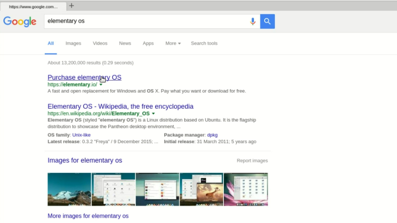
Task: Expand the elementary.io URL dropdown arrow
Action: (x=101, y=85)
